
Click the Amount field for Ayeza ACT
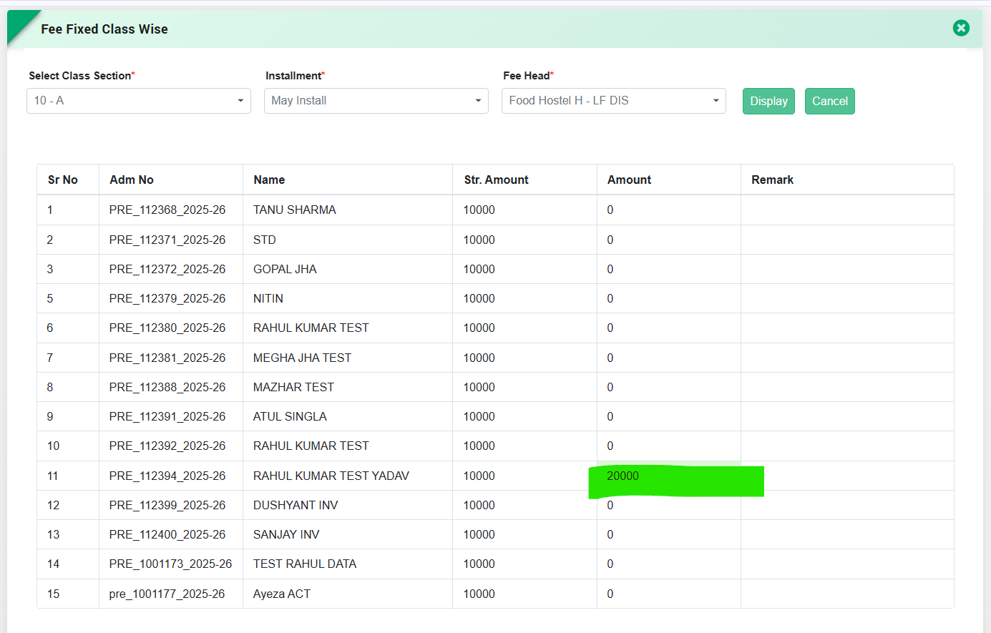coord(669,594)
